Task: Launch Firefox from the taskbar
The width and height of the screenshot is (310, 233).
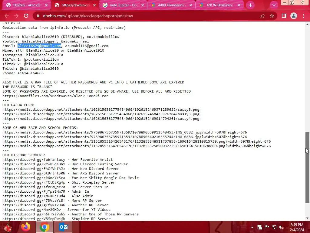Action: click(26, 227)
